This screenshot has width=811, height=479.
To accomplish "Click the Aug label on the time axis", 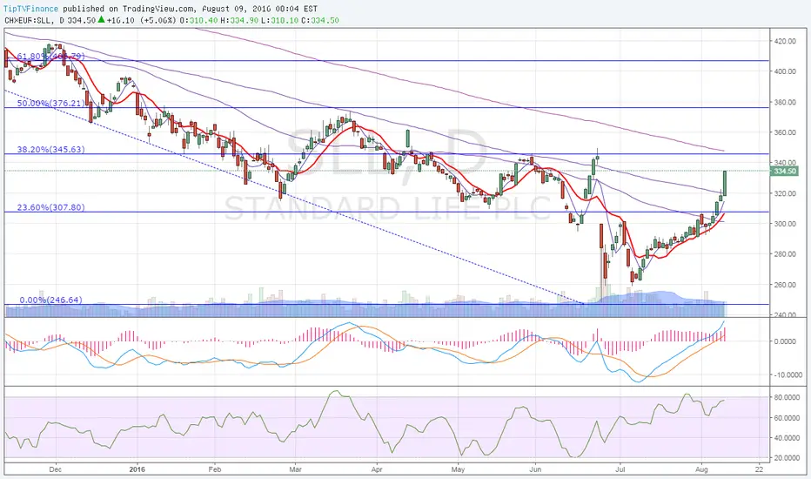I will pos(701,469).
